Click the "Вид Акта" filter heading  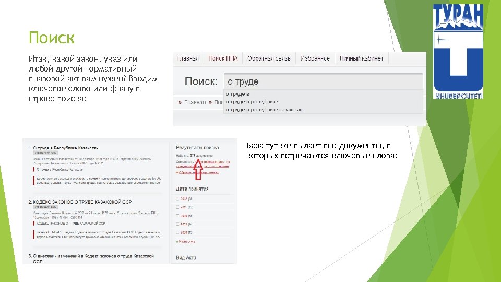[186, 257]
